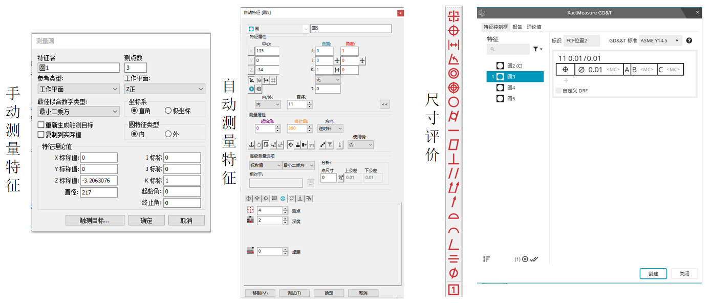Viewport: 711px width, 304px height.
Task: Switch to the 报告 tab
Action: (517, 27)
